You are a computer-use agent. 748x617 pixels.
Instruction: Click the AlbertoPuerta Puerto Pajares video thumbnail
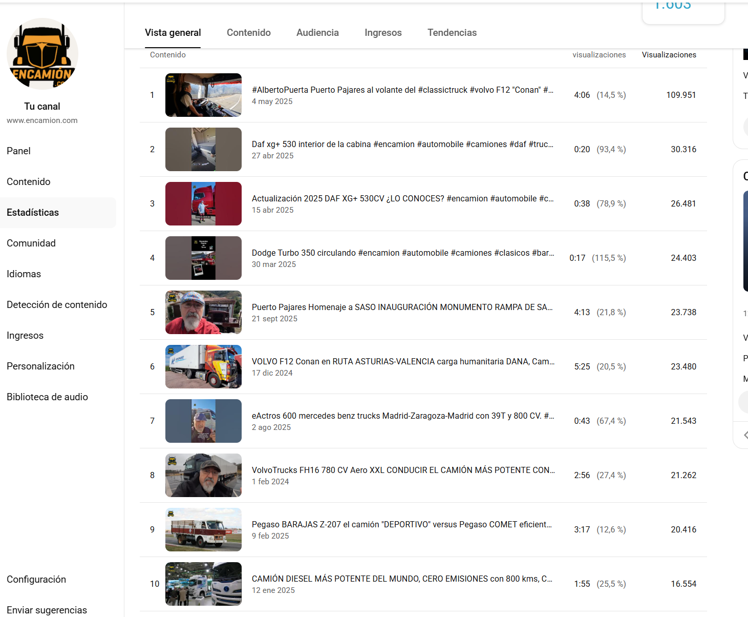[x=203, y=95]
